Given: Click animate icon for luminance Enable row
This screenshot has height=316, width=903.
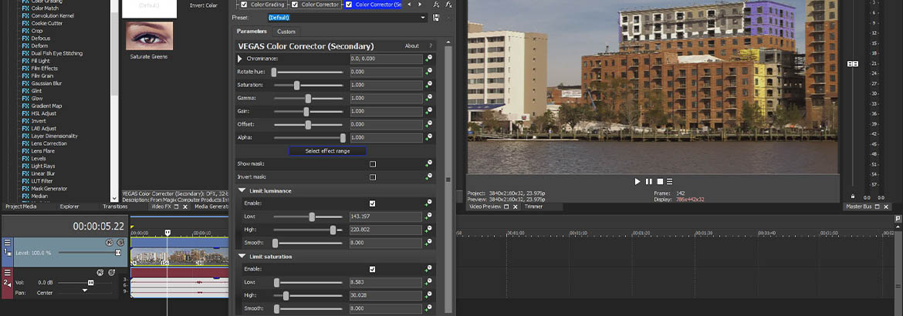Looking at the screenshot, I should point(428,203).
